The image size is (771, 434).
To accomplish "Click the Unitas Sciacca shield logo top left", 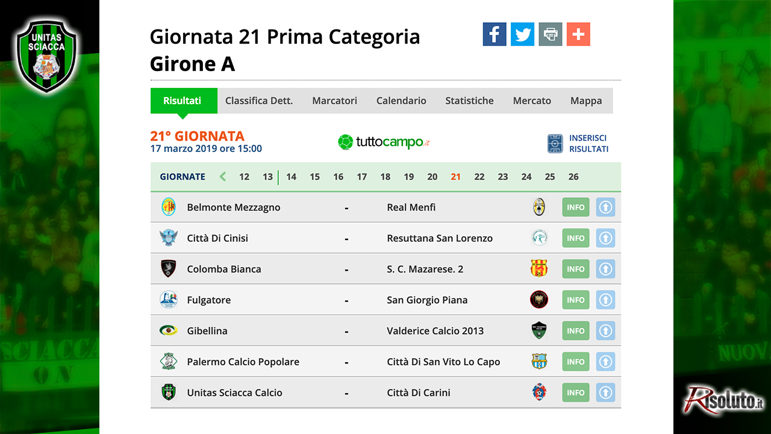I will pos(46,56).
